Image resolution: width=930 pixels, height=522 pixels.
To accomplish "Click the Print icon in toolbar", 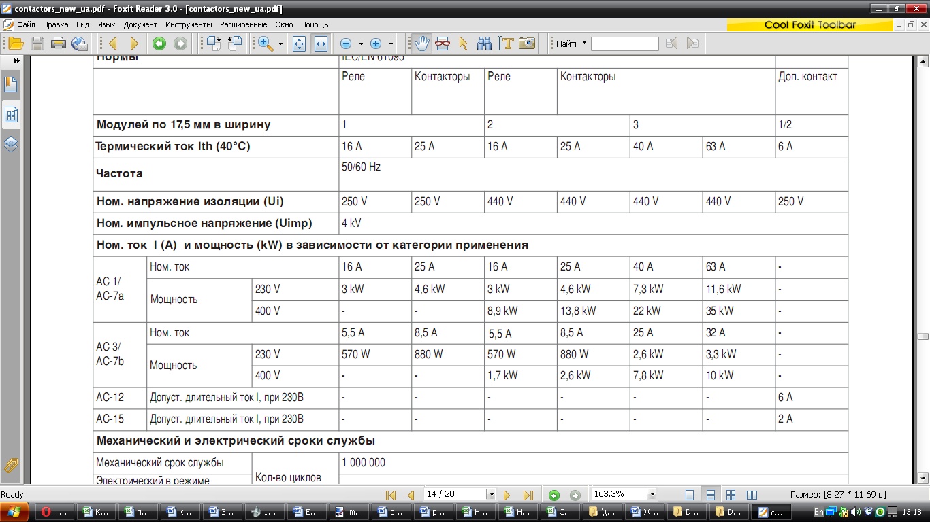I will [59, 43].
